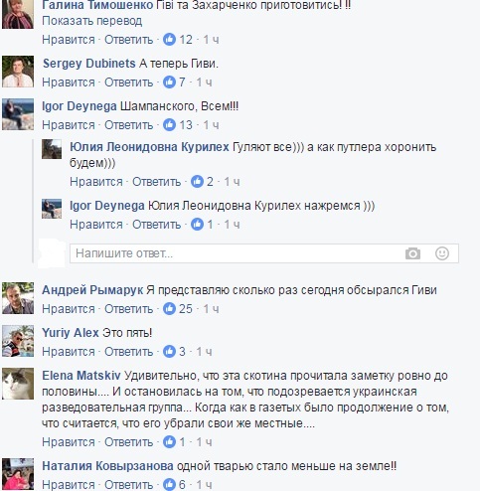
Task: Click 'Нравится' under Андрей Рымарук's comment
Action: point(69,309)
